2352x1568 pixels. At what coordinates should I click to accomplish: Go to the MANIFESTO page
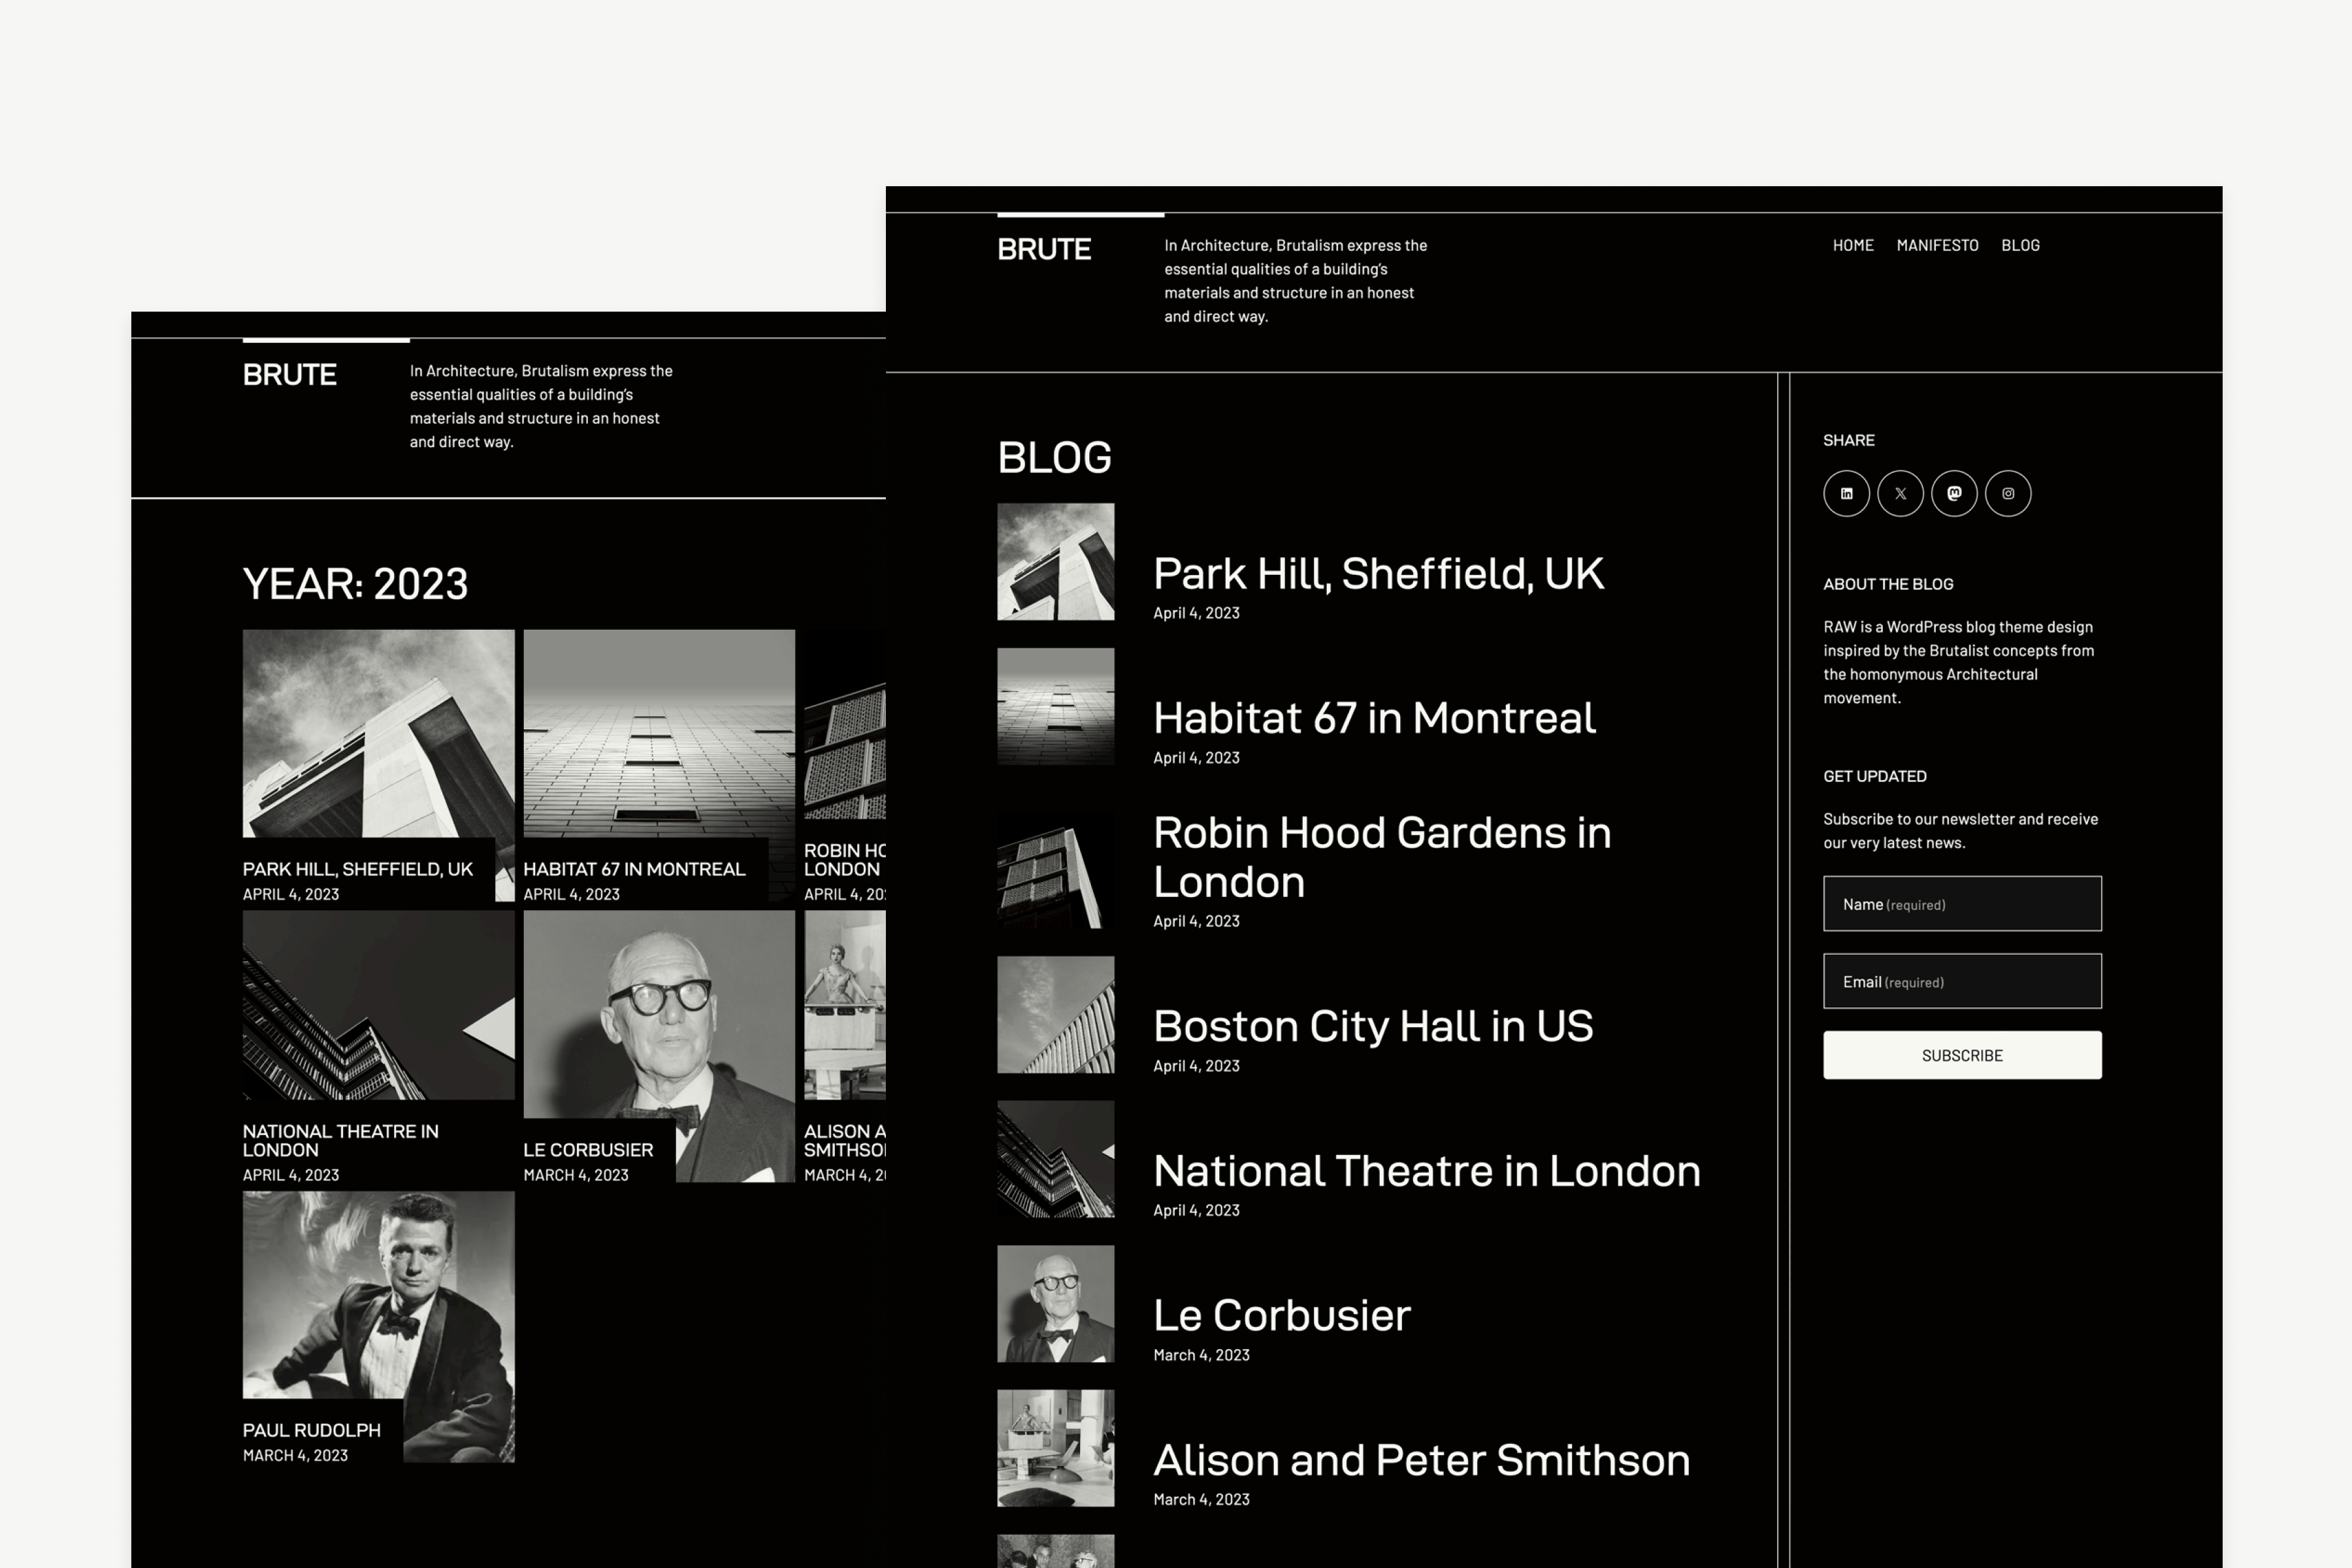tap(1937, 245)
